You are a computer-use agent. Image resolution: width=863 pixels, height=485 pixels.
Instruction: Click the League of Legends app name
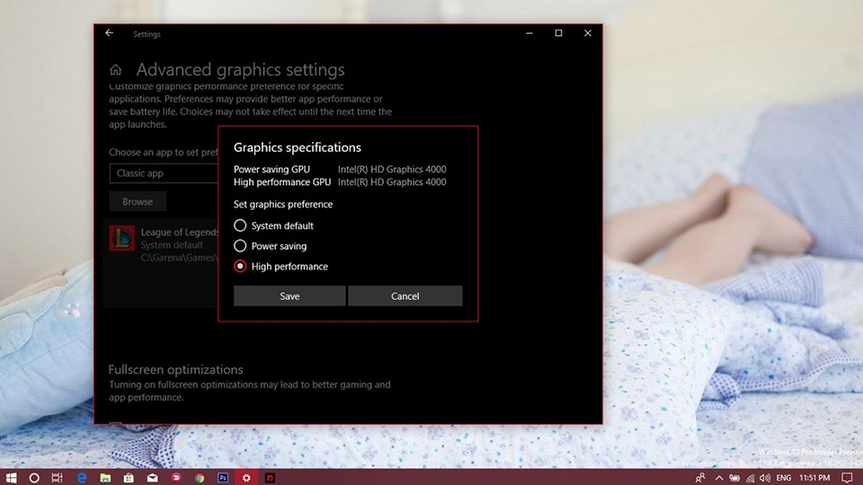point(180,232)
